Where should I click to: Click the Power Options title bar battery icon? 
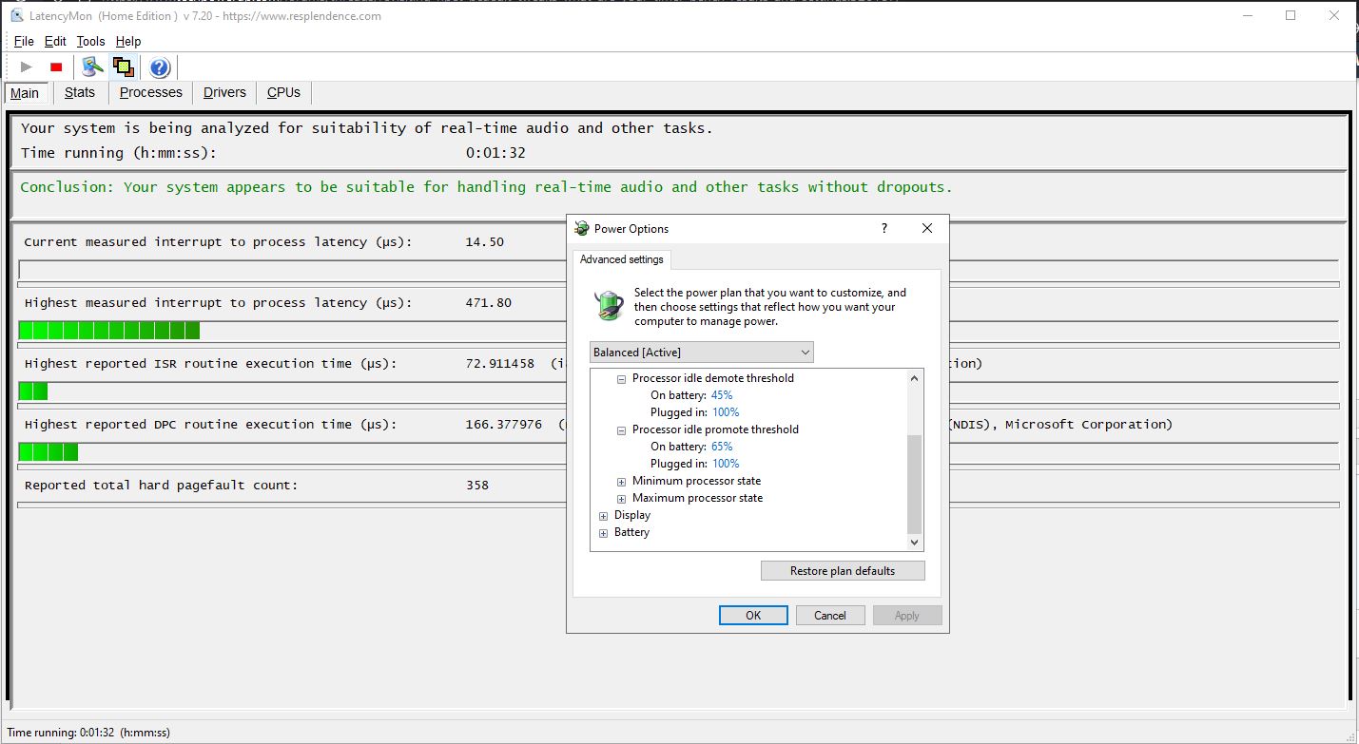pos(582,228)
